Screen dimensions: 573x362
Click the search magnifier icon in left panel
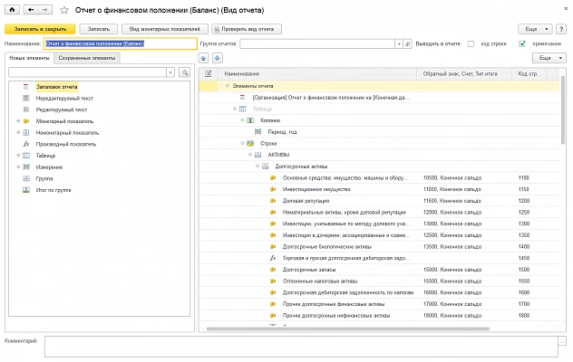185,72
